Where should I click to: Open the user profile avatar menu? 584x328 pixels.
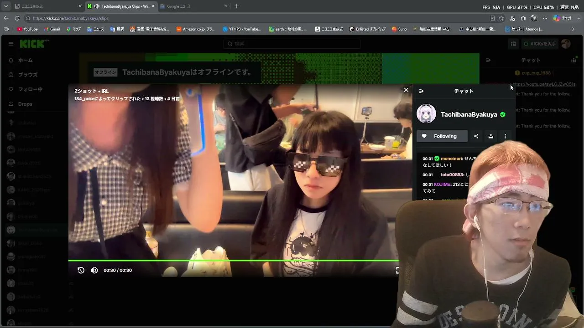pyautogui.click(x=566, y=44)
